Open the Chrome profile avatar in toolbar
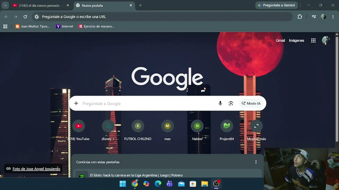339x190 pixels. click(323, 17)
